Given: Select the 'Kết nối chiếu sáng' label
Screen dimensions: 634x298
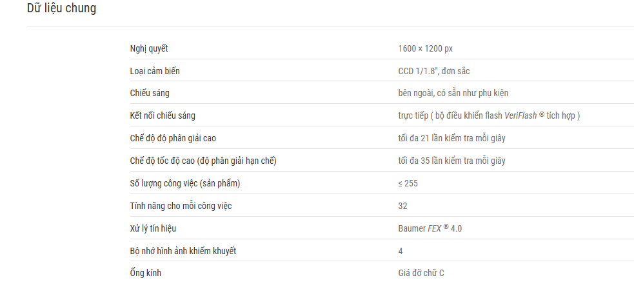Looking at the screenshot, I should [x=163, y=115].
